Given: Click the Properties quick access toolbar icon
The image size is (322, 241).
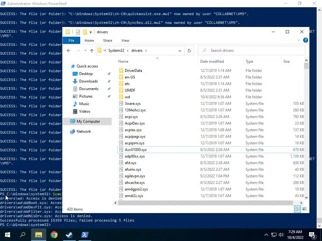Looking at the screenshot, I should tap(78, 32).
